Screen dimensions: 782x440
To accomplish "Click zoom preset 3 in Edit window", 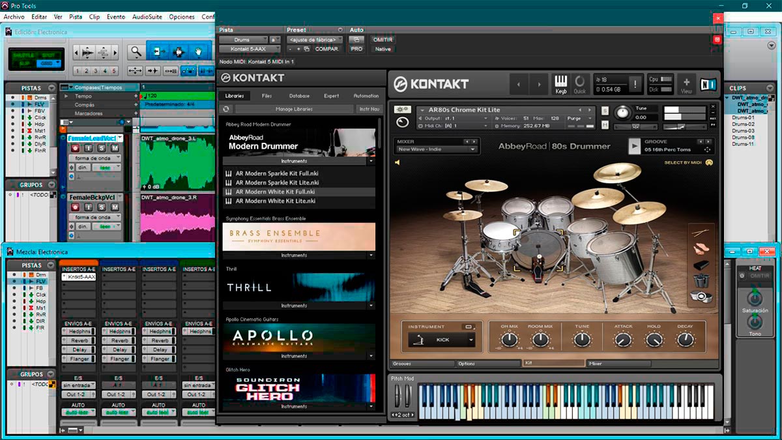I will (96, 71).
